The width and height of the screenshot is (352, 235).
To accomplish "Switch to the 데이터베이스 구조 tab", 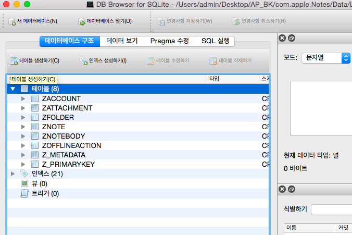I will pos(70,41).
